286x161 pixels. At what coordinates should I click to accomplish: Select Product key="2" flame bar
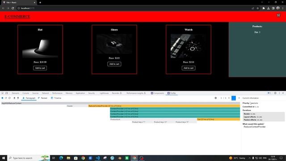[164, 122]
